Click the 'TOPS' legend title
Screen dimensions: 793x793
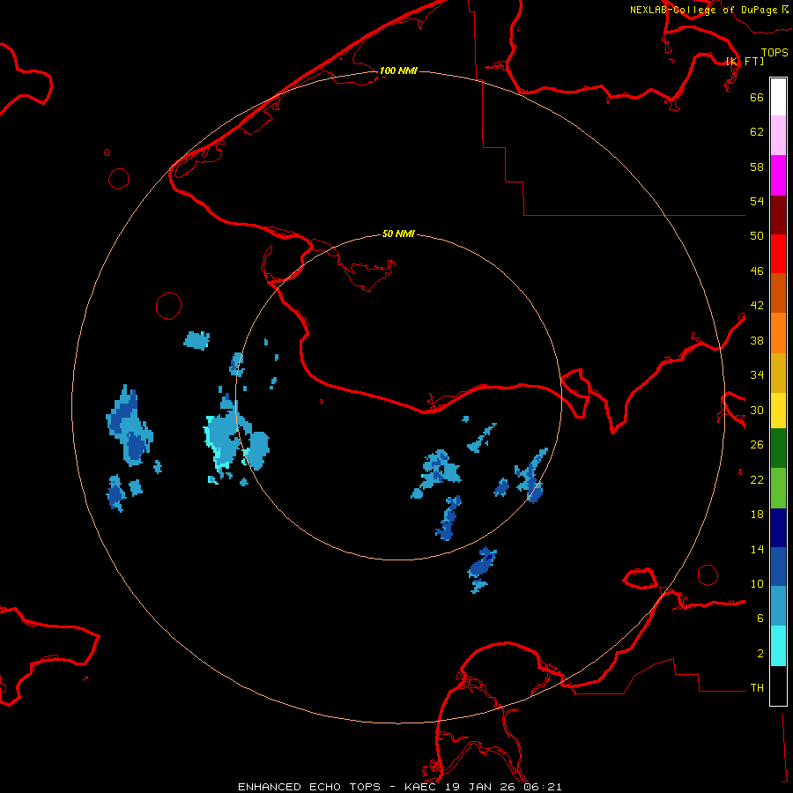point(774,52)
